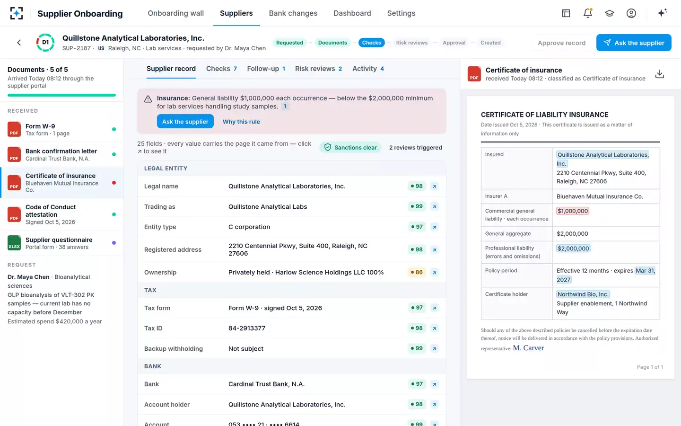This screenshot has height=426, width=681.
Task: Select the Activity sub-tab
Action: coord(368,69)
